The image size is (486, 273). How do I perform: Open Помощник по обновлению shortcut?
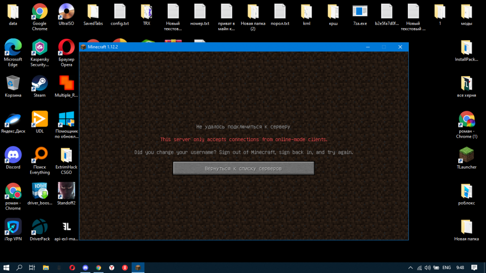coord(66,125)
